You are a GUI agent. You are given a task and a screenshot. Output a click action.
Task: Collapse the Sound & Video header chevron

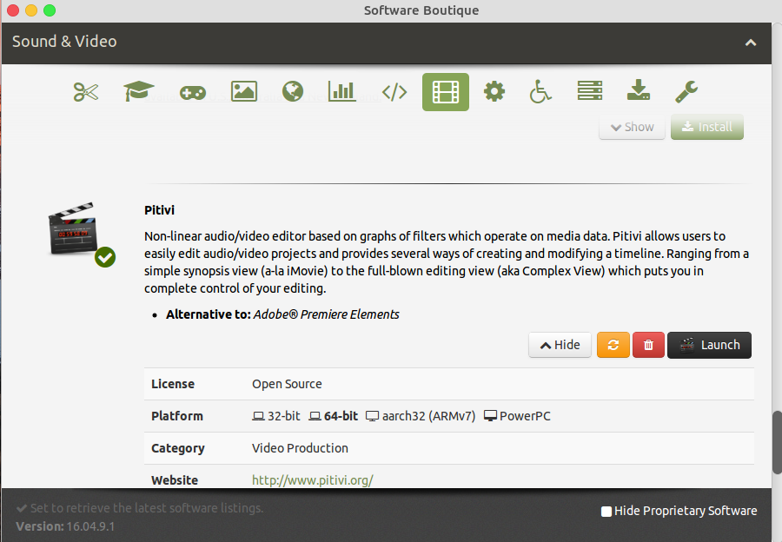click(751, 43)
